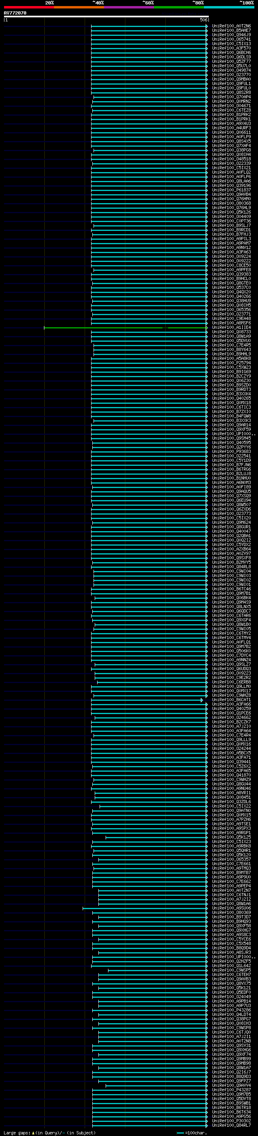Click label UniRef100_O22541
Image resolution: width=258 pixels, height=1136 pixels.
pyautogui.click(x=231, y=456)
